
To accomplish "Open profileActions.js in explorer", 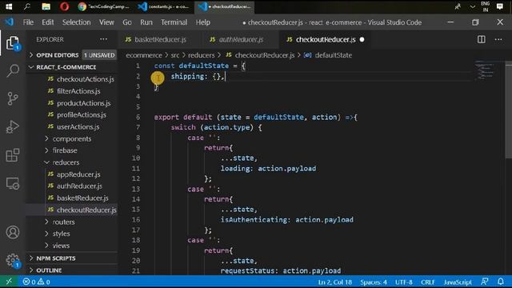I will pos(82,115).
